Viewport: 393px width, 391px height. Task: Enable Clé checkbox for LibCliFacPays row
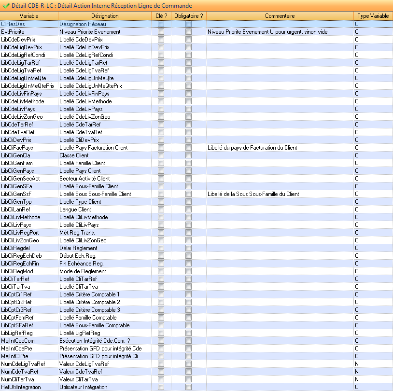pyautogui.click(x=161, y=148)
